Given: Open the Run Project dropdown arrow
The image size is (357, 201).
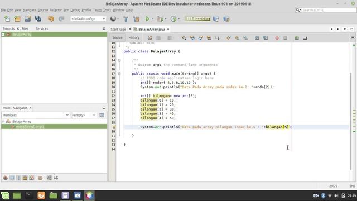Looking at the screenshot, I should [152, 19].
